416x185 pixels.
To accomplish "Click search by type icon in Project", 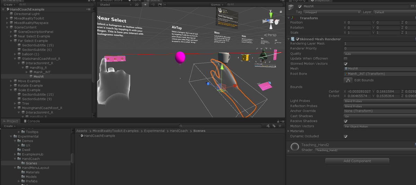I will pyautogui.click(x=268, y=126).
